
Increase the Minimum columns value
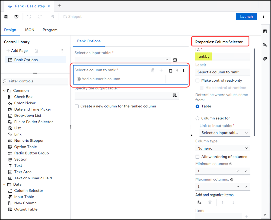[x=246, y=171]
